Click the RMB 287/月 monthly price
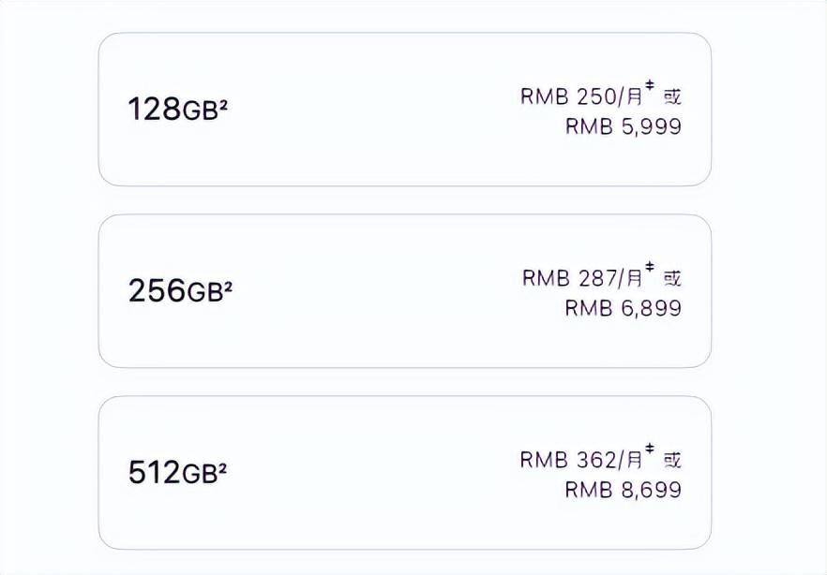Image resolution: width=827 pixels, height=575 pixels. (x=583, y=278)
